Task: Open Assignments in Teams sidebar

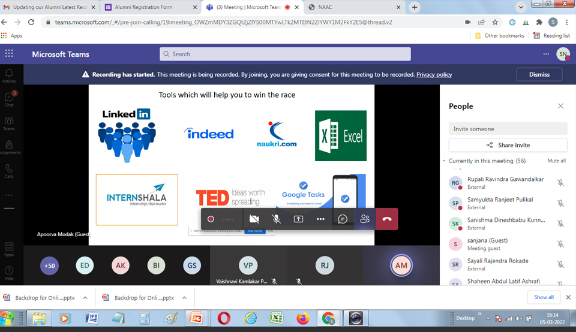Action: (x=9, y=147)
